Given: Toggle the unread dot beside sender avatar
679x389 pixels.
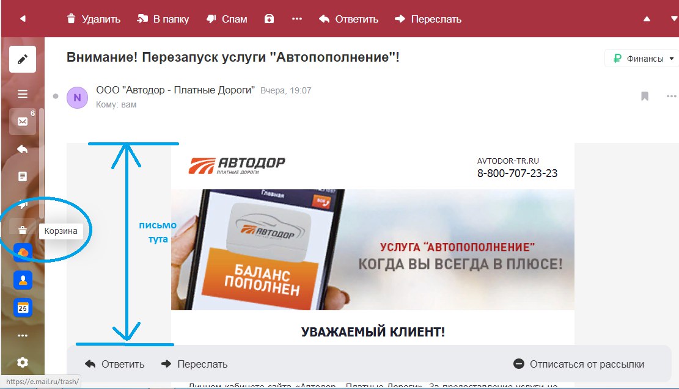Looking at the screenshot, I should (x=56, y=96).
